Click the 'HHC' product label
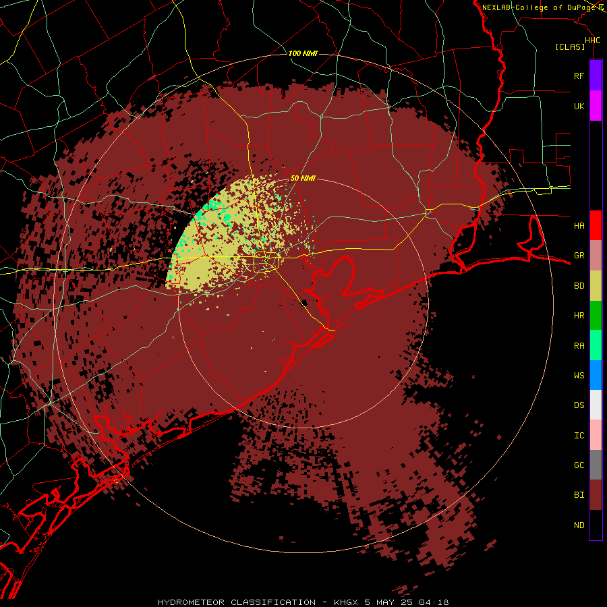Image resolution: width=607 pixels, height=607 pixels. click(x=592, y=40)
